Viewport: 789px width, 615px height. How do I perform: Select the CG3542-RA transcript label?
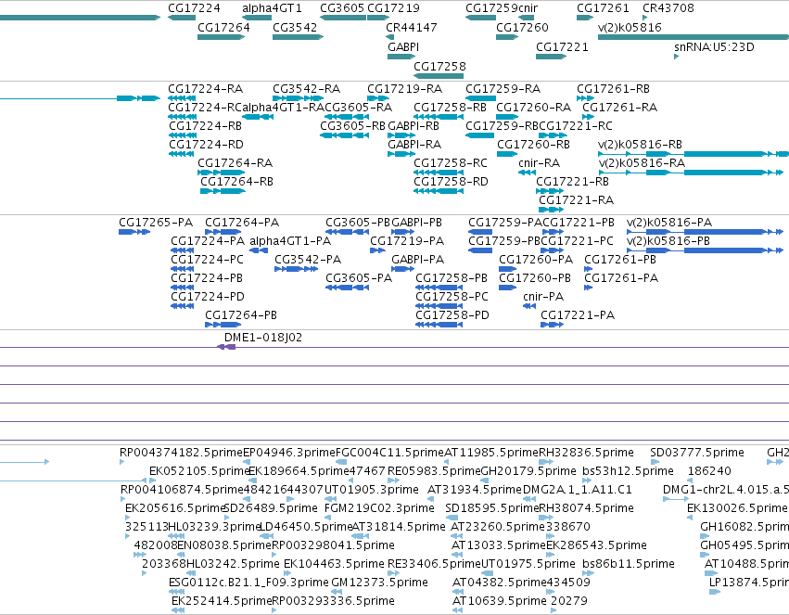[x=307, y=89]
